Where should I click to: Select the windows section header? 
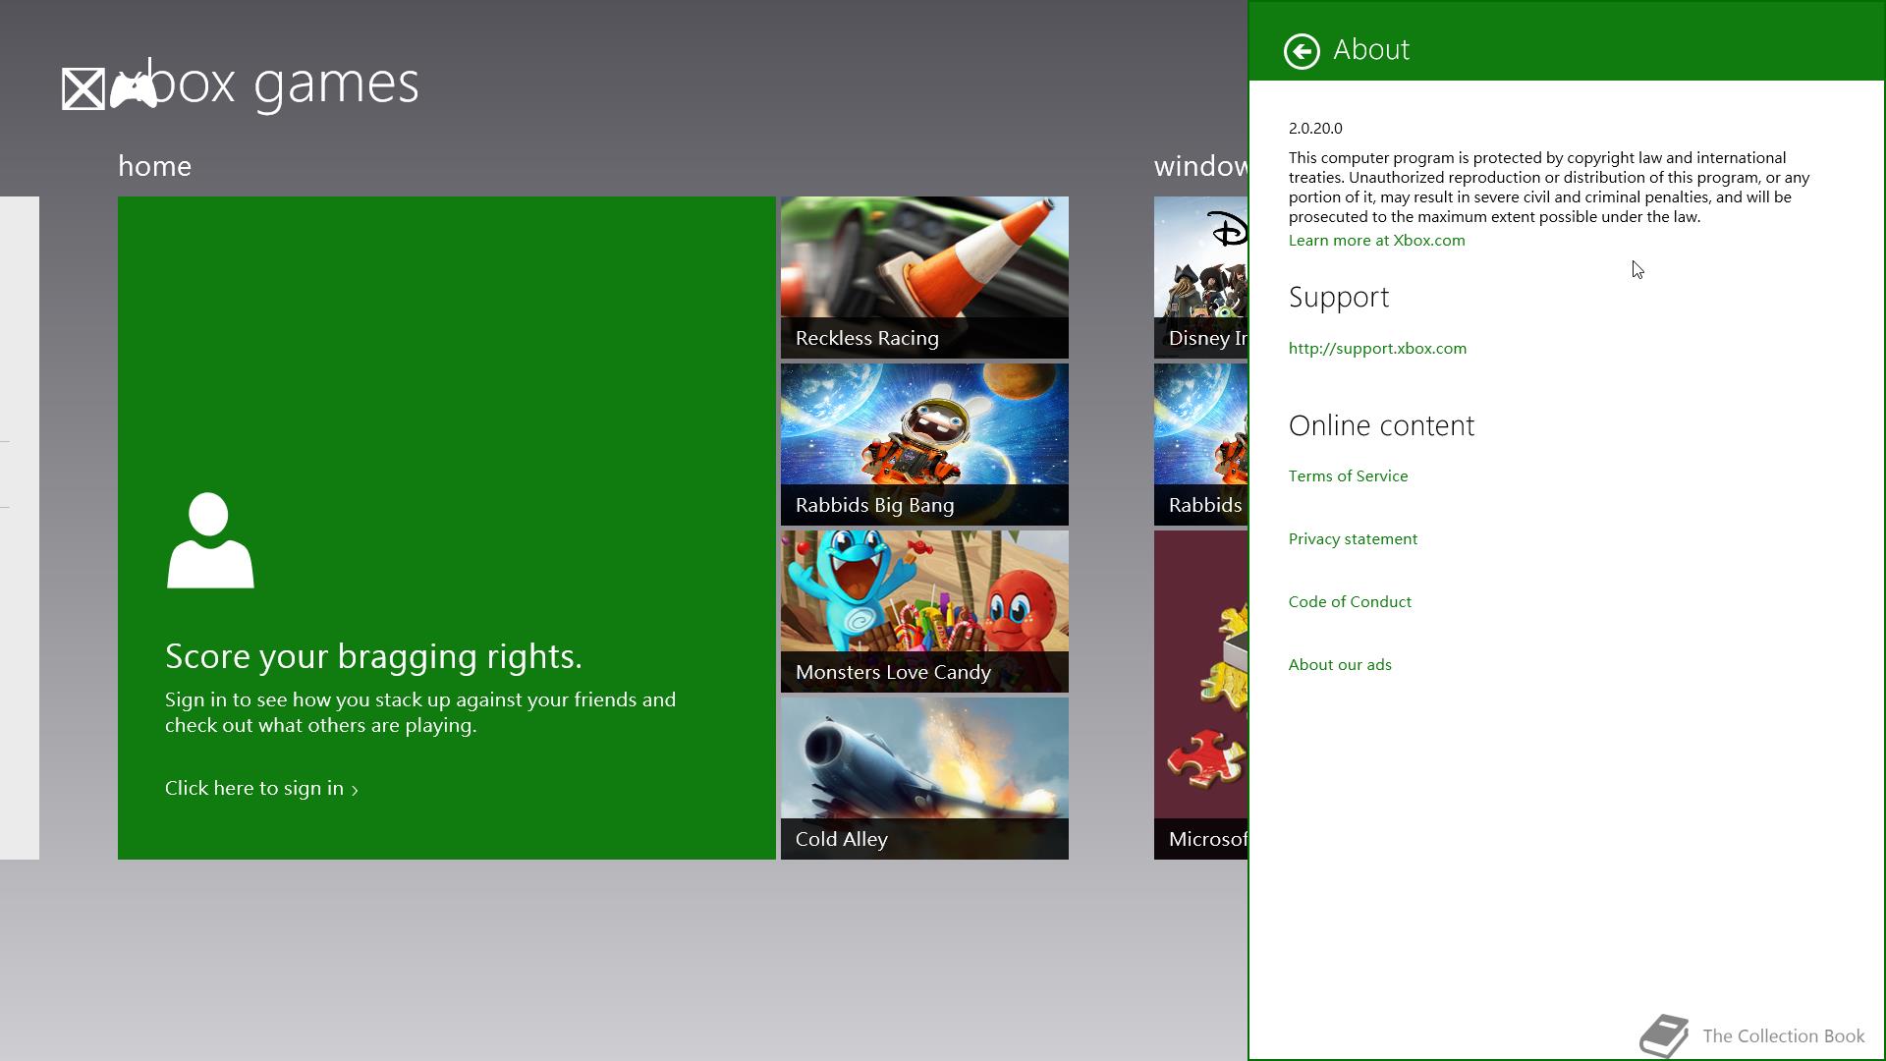[1199, 166]
